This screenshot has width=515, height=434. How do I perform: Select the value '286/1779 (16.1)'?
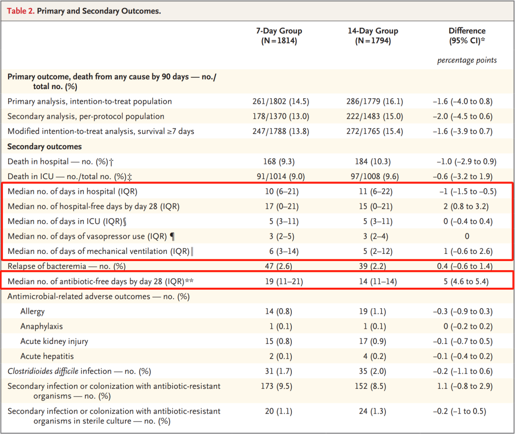[374, 101]
